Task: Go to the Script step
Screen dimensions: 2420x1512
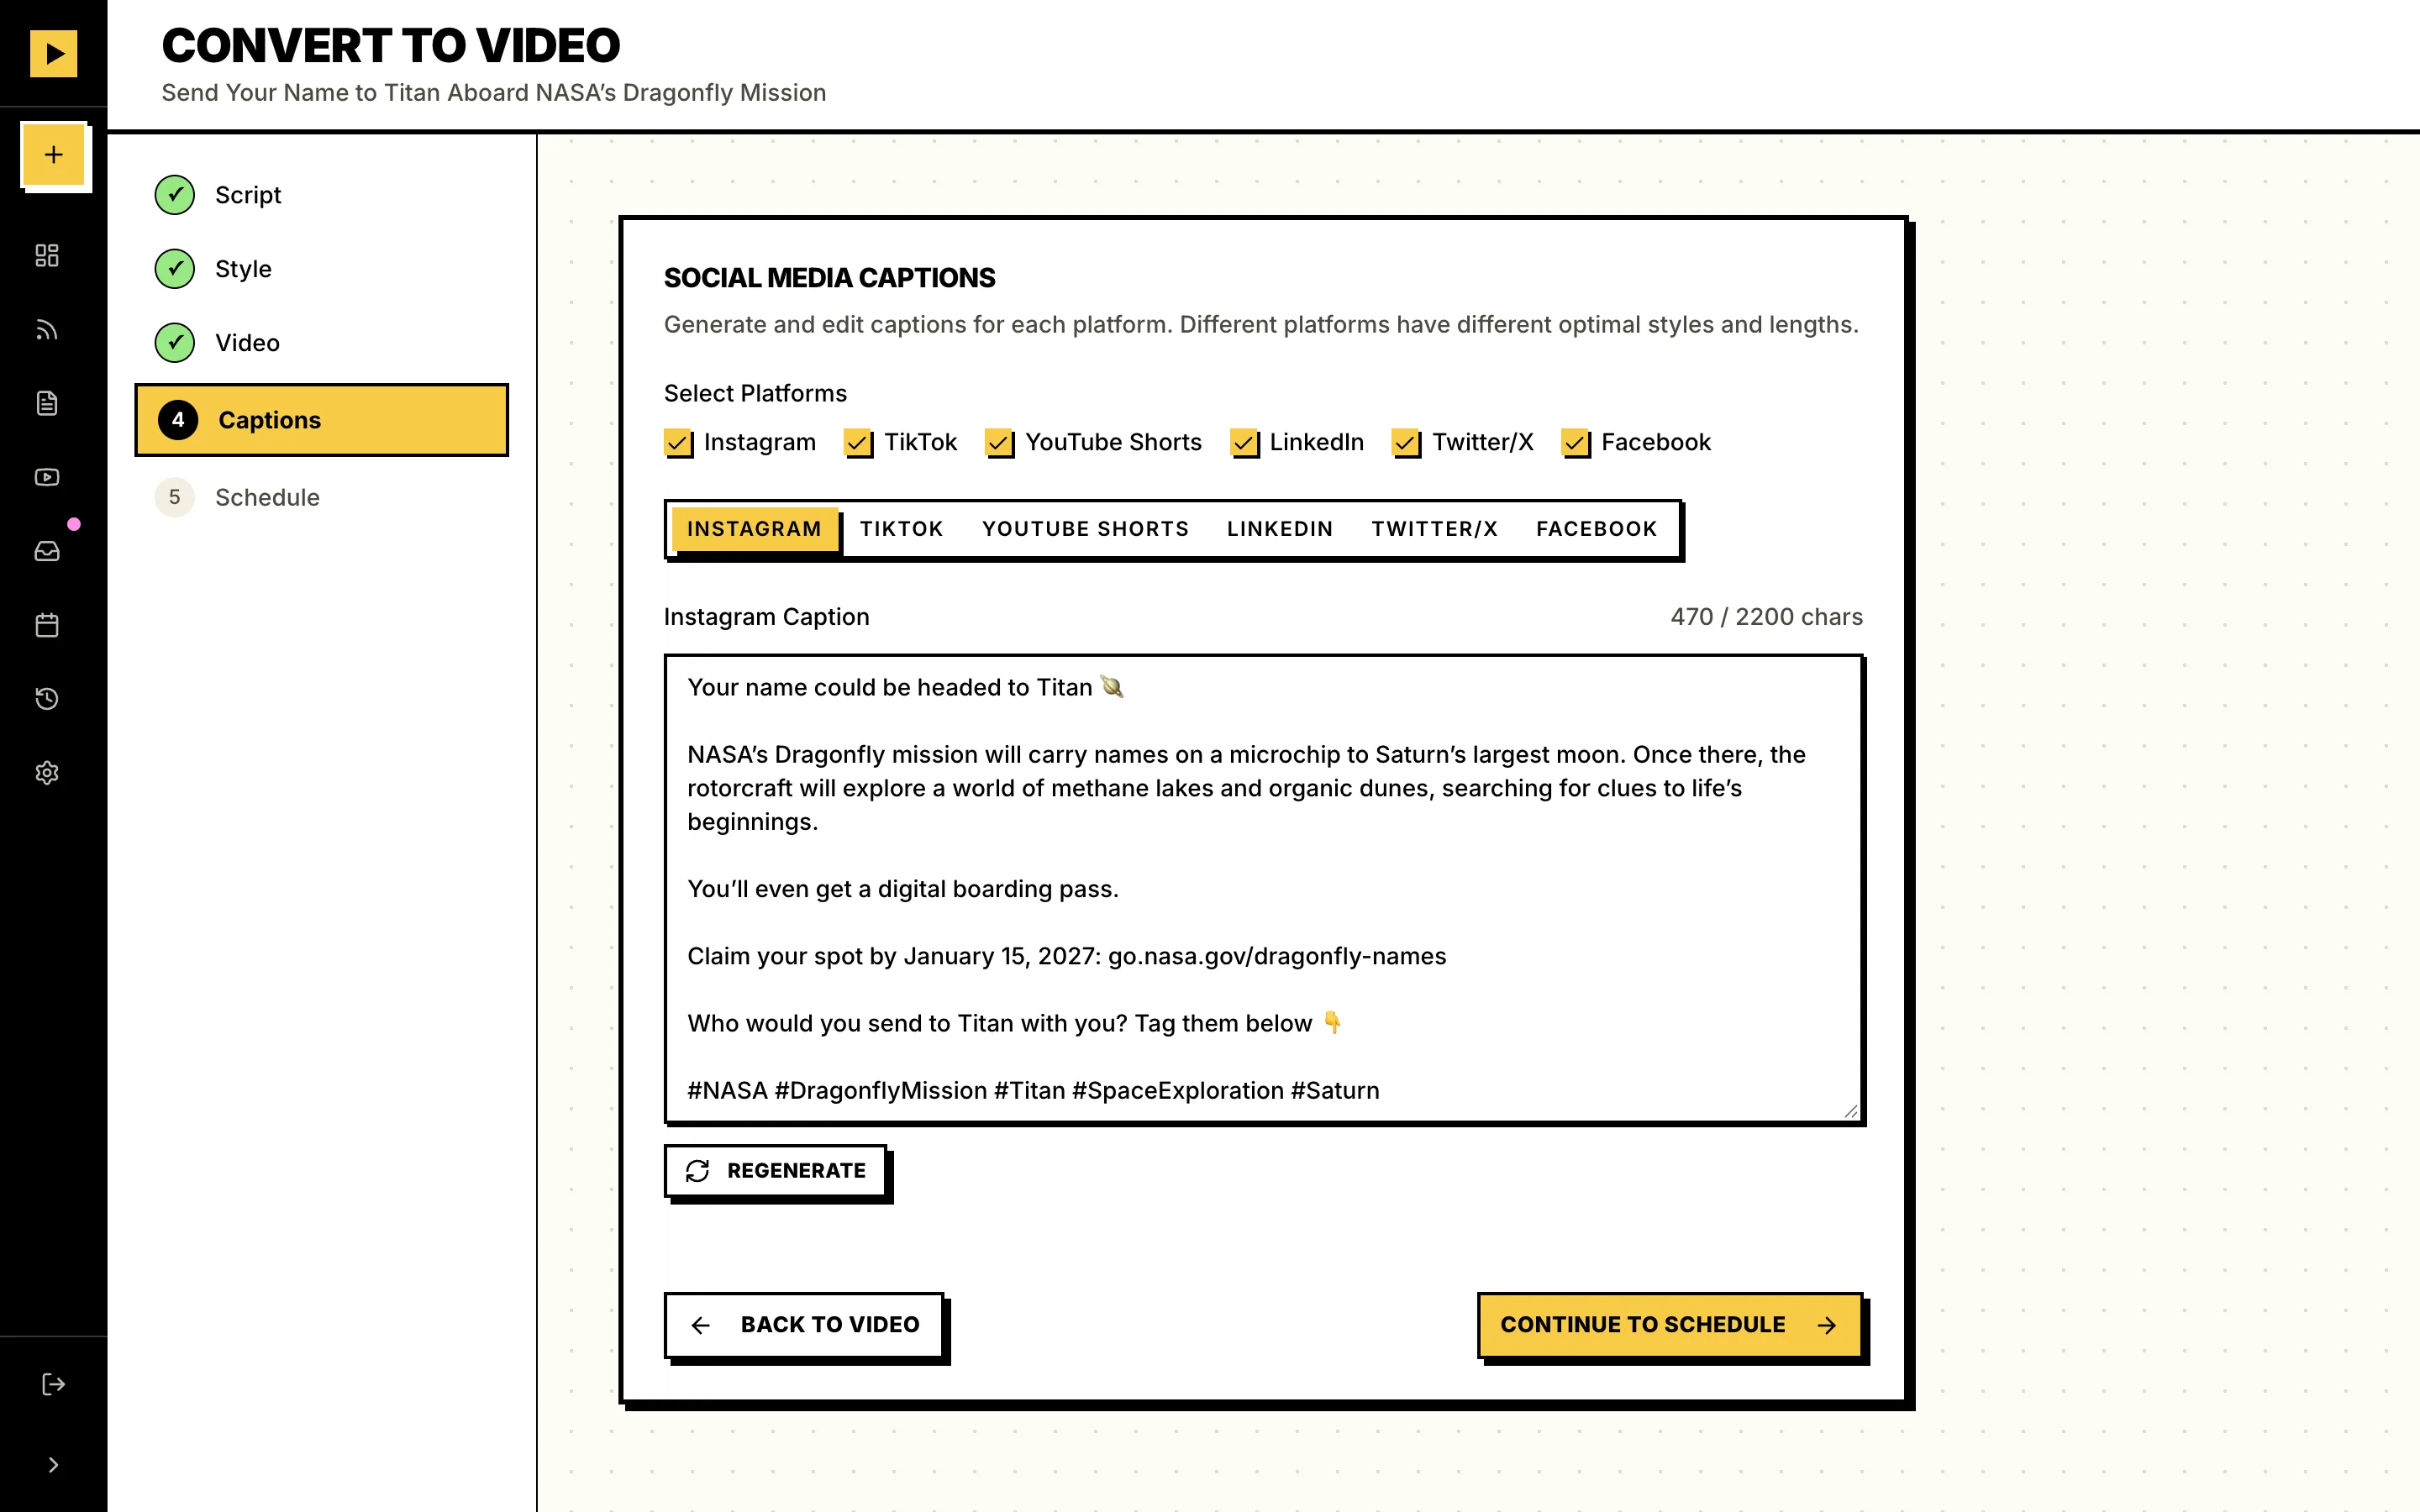Action: click(x=321, y=195)
